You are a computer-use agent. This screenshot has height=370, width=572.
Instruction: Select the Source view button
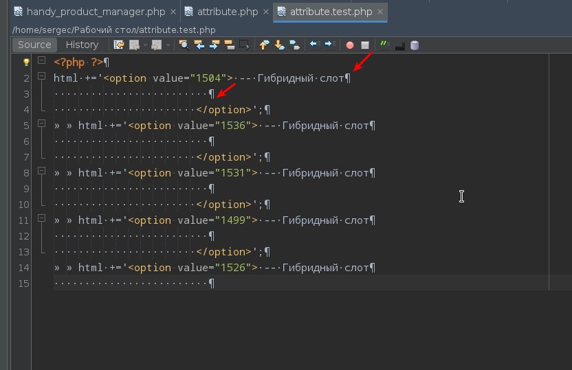34,45
